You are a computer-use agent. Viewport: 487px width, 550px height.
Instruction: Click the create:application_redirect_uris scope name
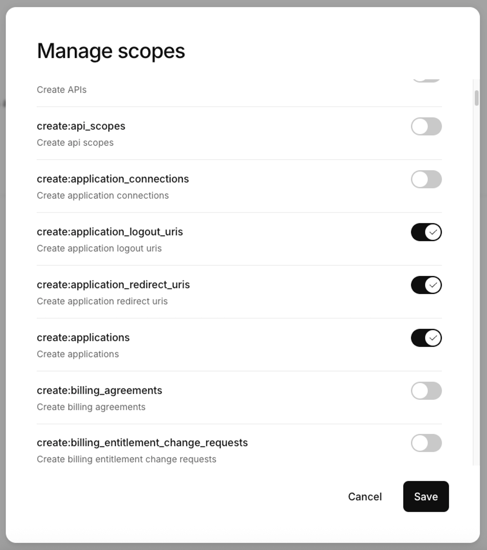click(113, 284)
